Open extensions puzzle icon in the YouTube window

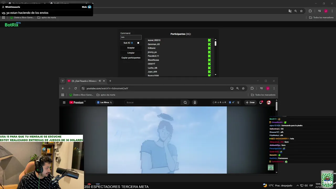252,88
